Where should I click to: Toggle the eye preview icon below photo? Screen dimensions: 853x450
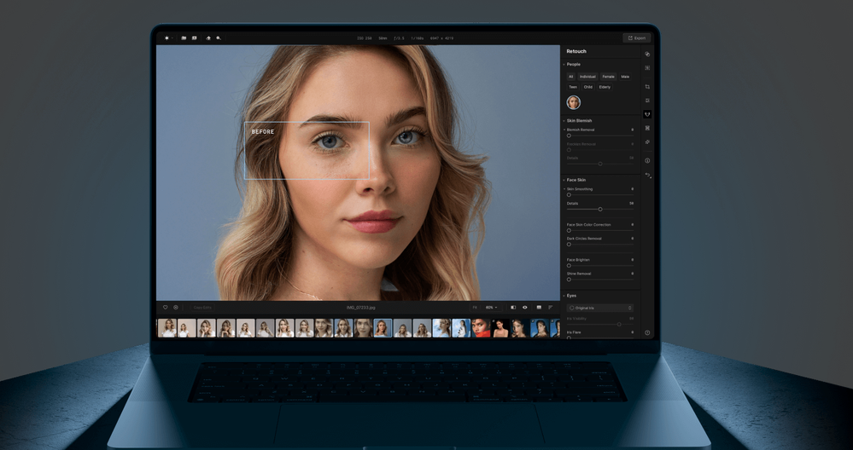tap(525, 308)
